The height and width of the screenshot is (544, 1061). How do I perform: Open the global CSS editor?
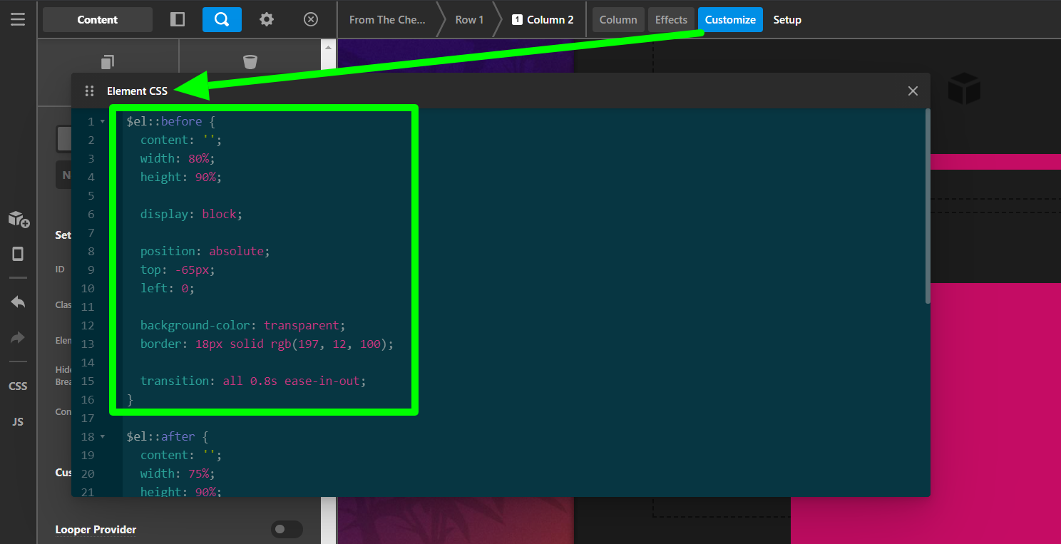tap(18, 386)
